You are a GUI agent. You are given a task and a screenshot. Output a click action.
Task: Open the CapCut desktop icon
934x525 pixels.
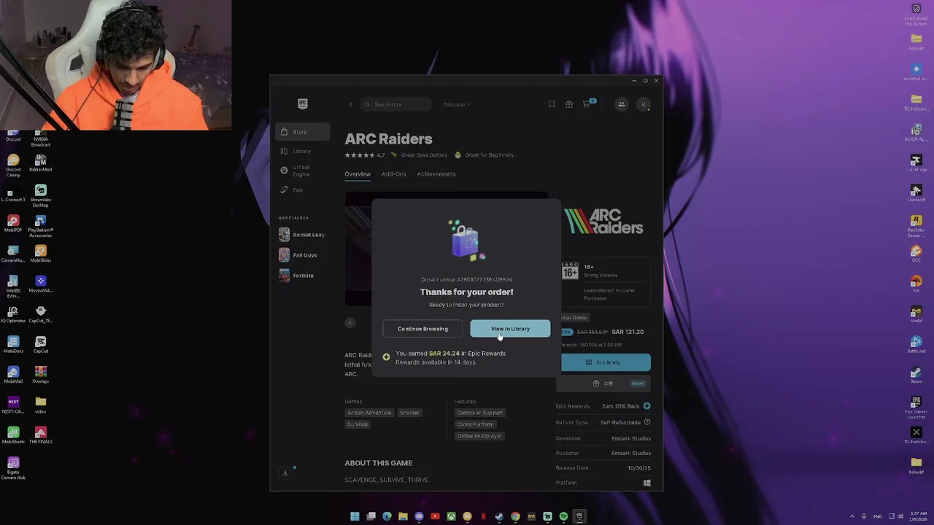(x=41, y=345)
